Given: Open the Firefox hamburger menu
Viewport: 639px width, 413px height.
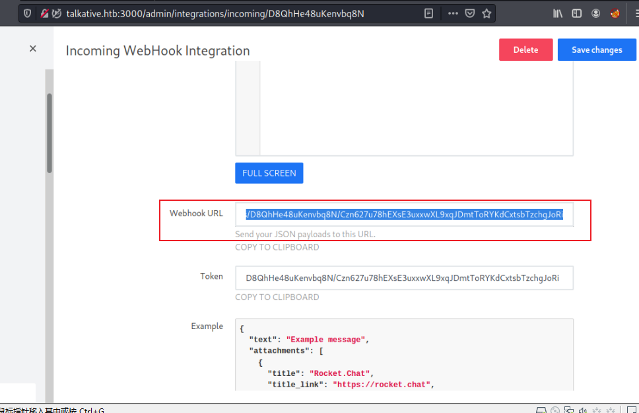Looking at the screenshot, I should click(633, 13).
